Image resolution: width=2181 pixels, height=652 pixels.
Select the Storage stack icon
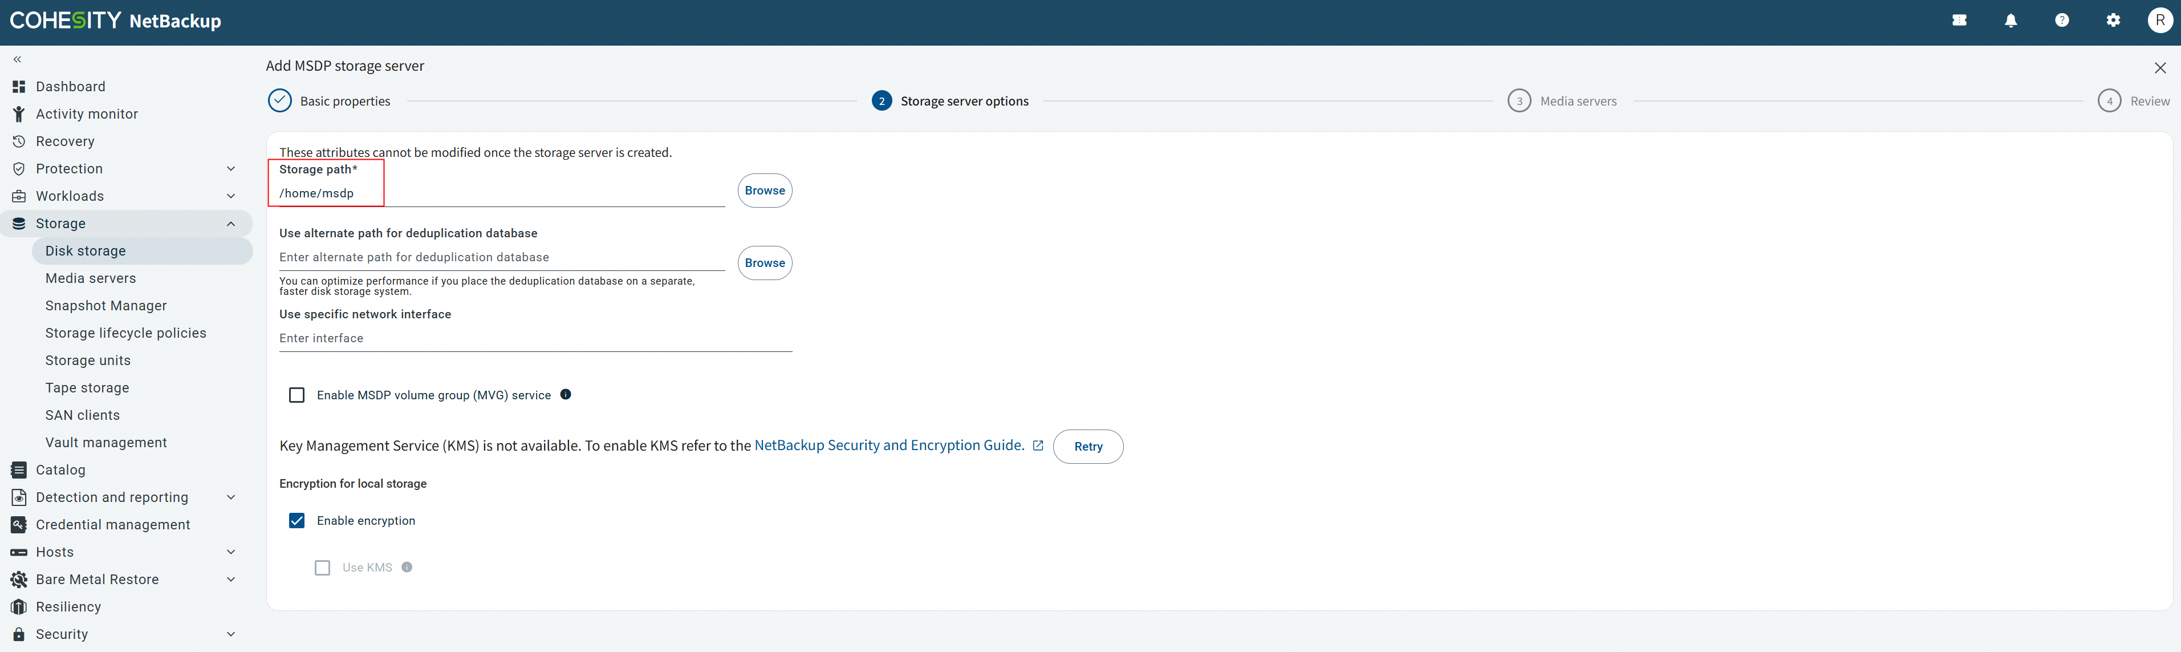click(19, 224)
